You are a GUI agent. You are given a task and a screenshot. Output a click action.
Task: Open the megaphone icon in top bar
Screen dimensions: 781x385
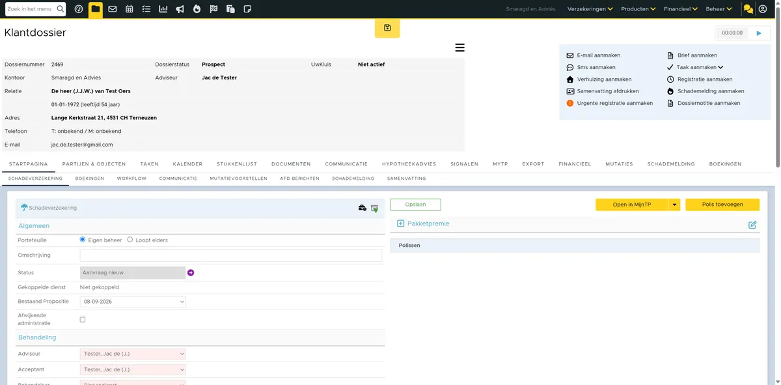[x=180, y=9]
